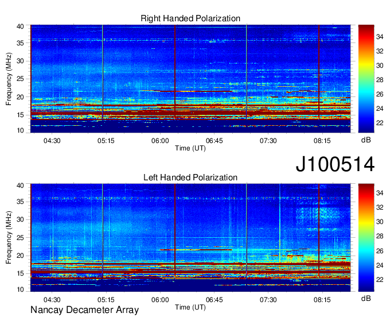
Task: Click the top plot's color bar
Action: (366, 79)
